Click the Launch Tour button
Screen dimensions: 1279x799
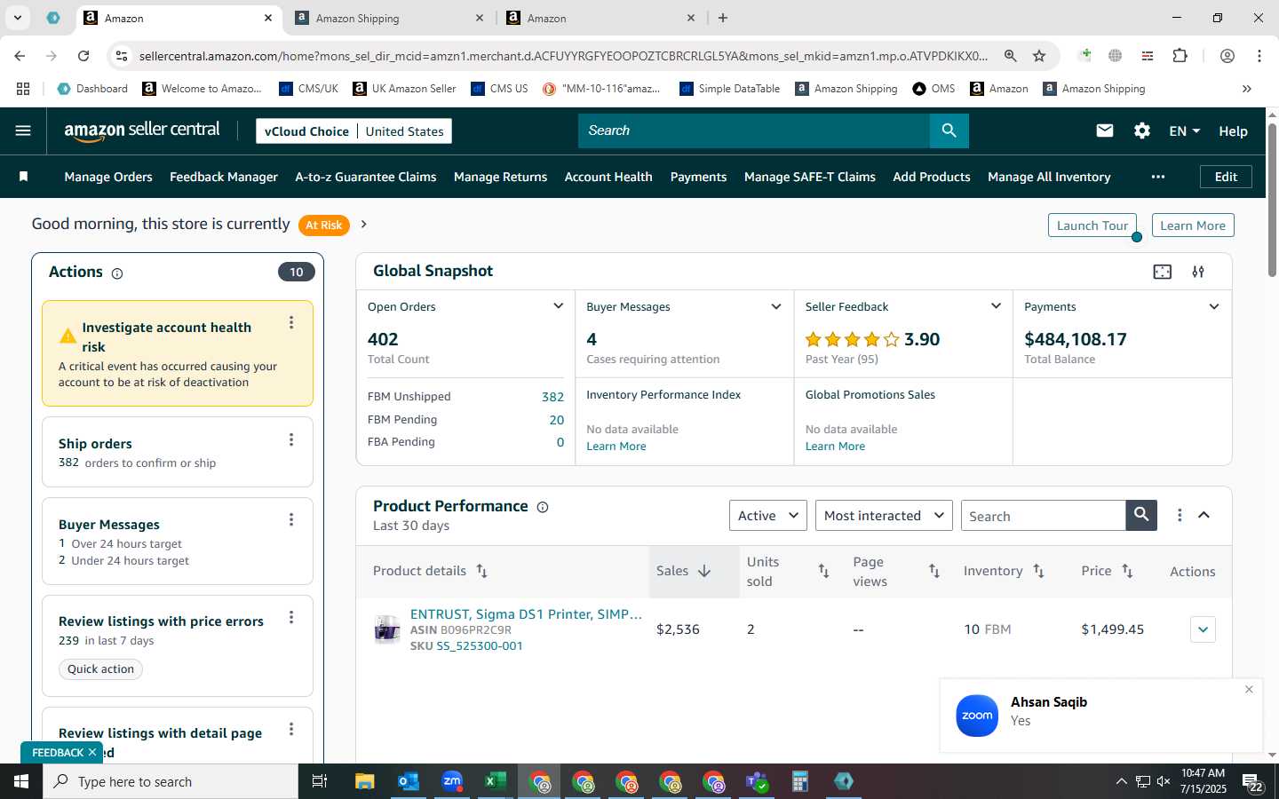(x=1092, y=225)
